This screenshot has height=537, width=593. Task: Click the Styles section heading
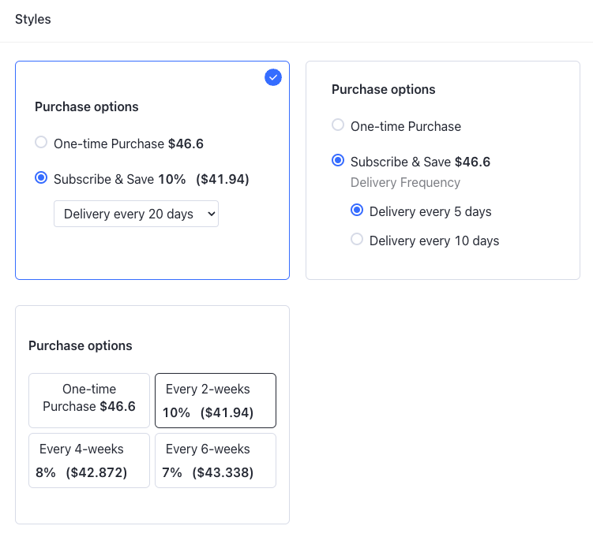[x=33, y=19]
